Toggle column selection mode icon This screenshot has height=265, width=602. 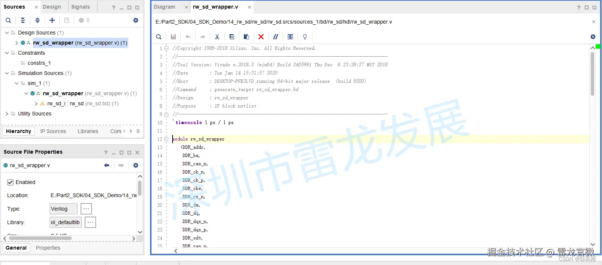pos(290,37)
